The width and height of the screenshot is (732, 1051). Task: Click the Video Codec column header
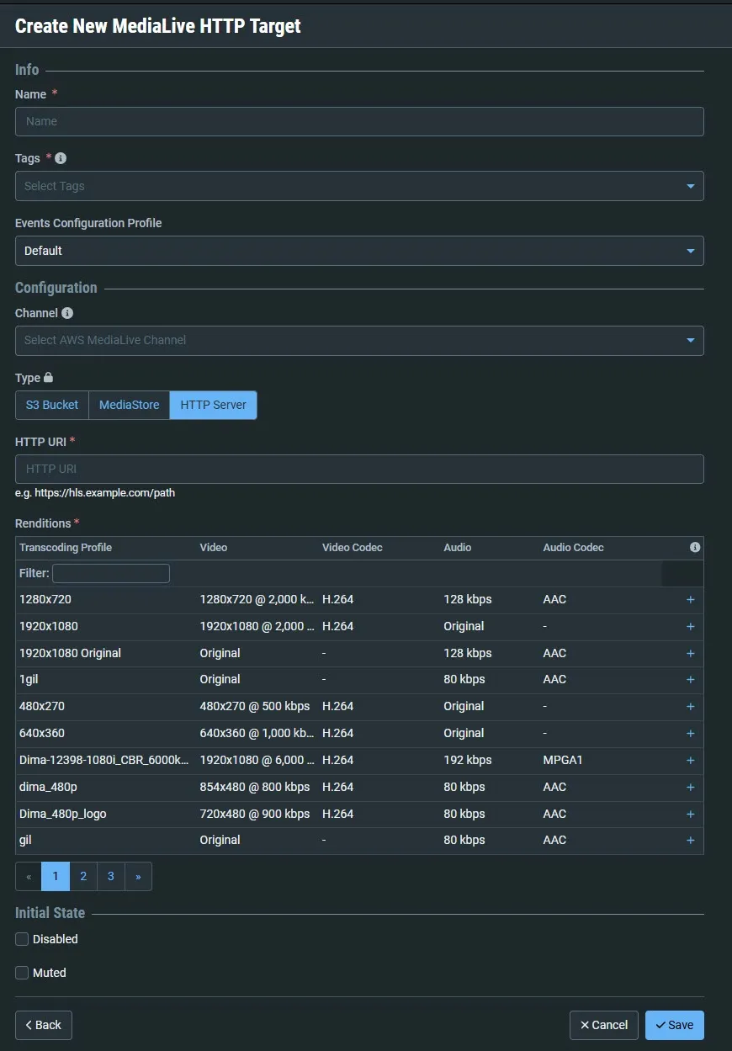tap(353, 548)
